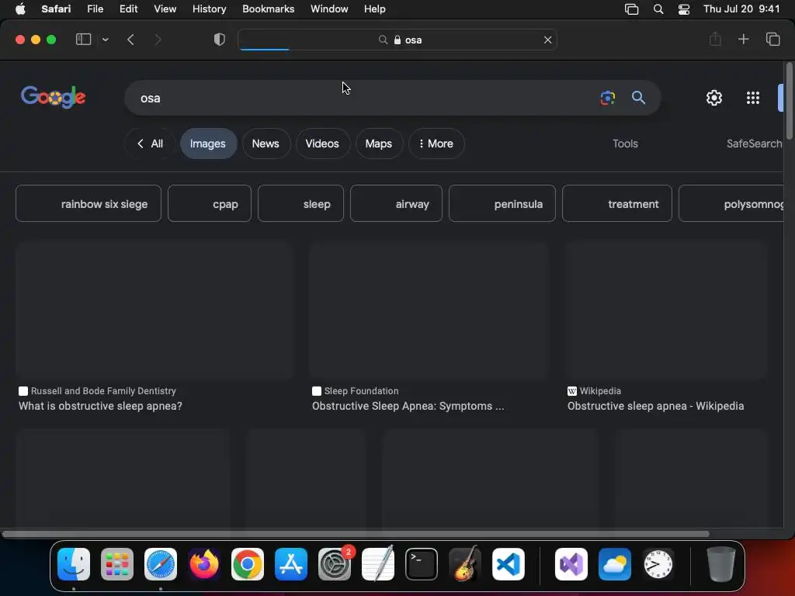Viewport: 795px width, 596px height.
Task: Open Control Center in menu bar
Action: (683, 9)
